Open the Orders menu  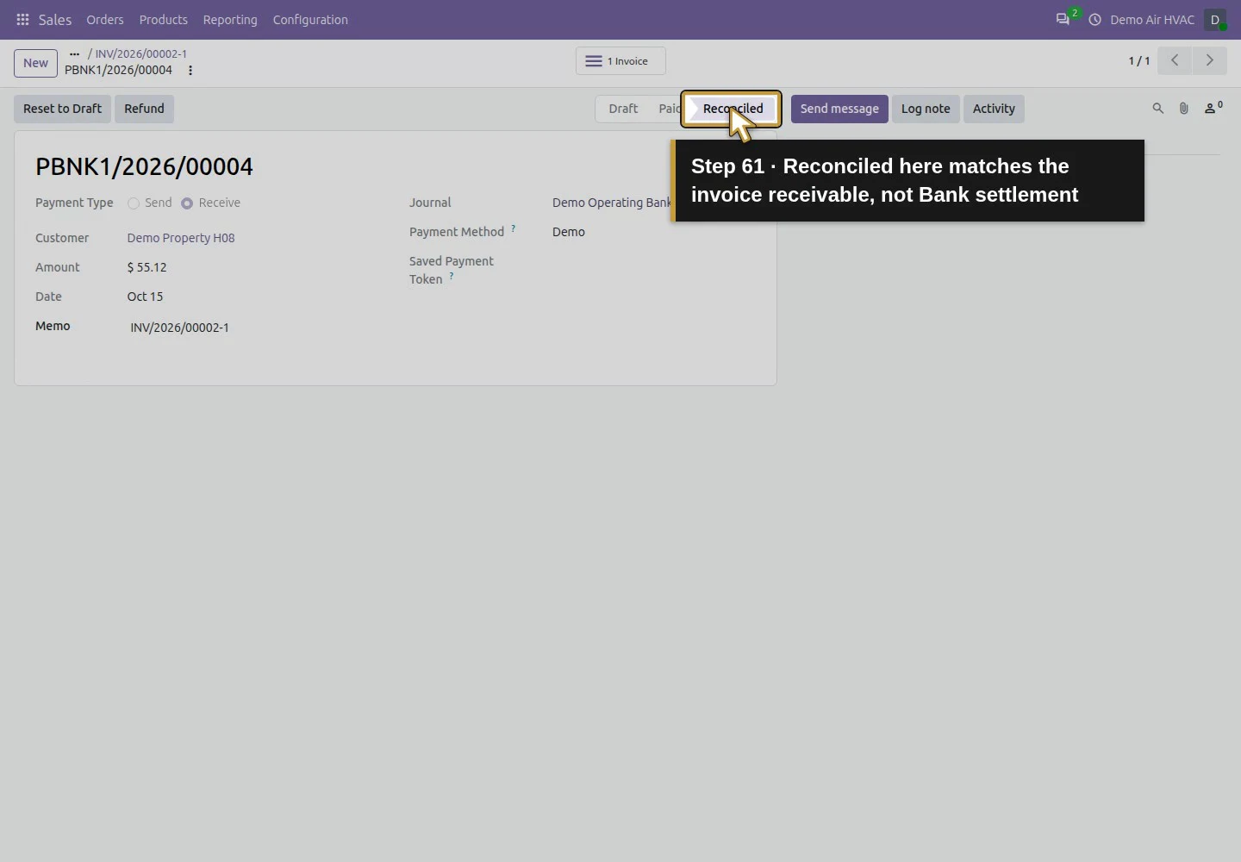click(105, 19)
